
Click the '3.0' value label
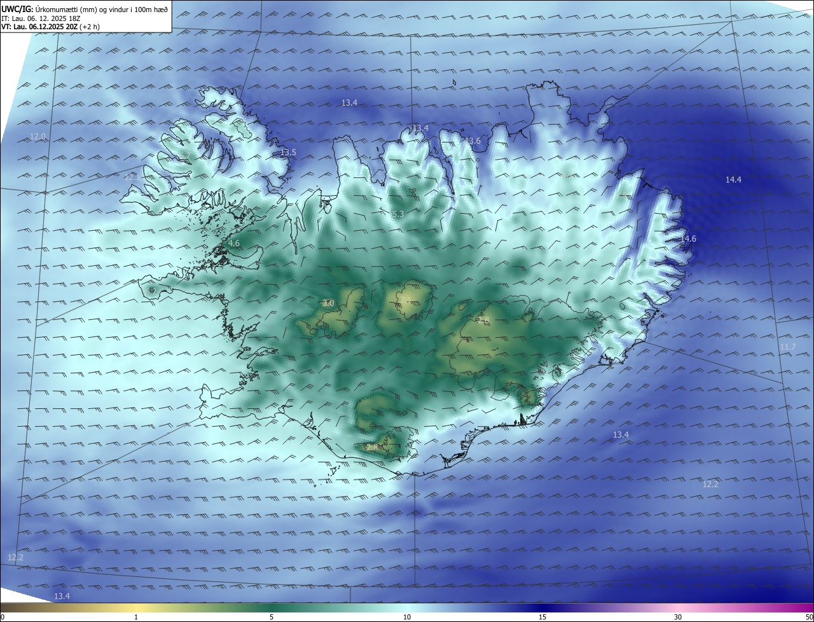click(328, 303)
